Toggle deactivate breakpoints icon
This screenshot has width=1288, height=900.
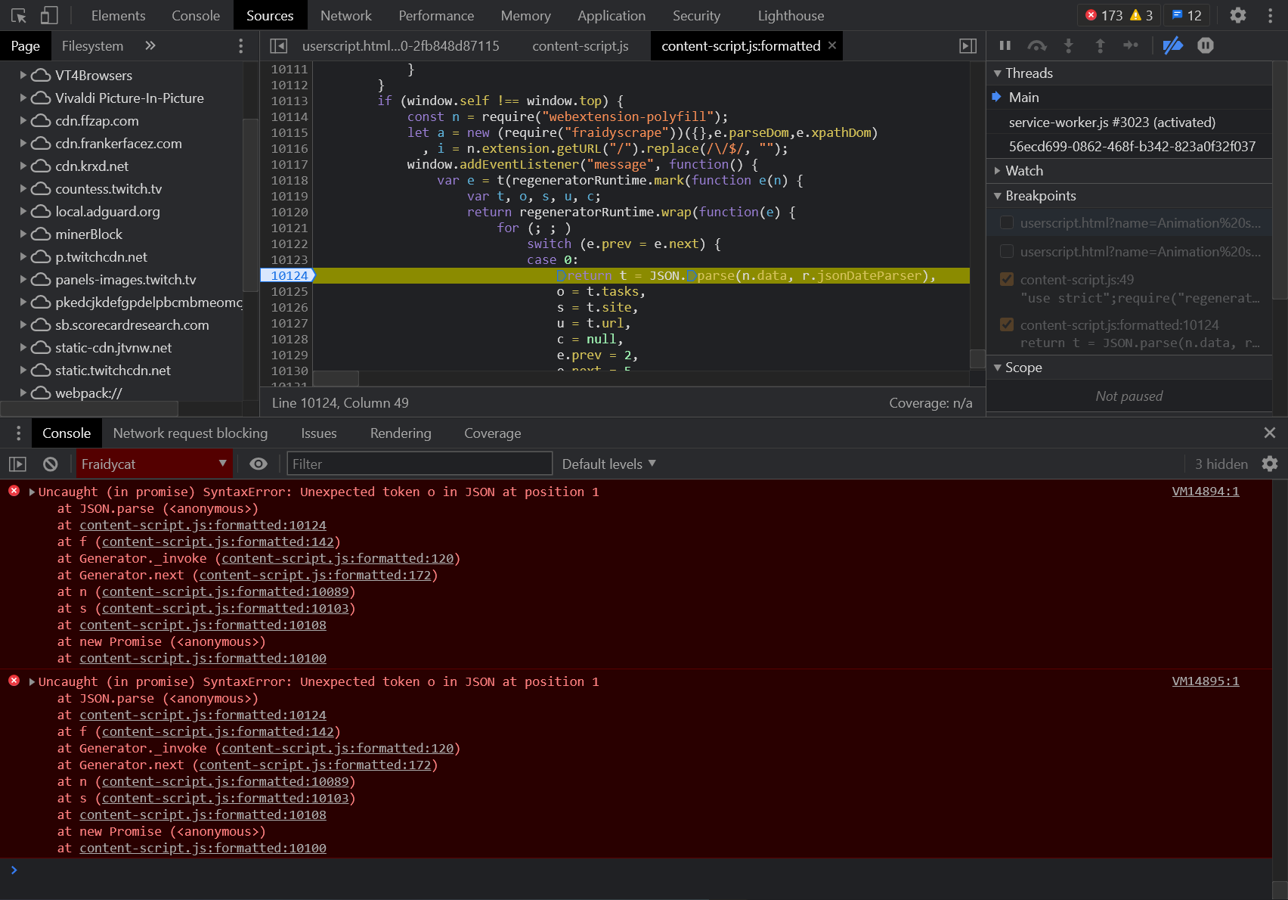tap(1173, 45)
